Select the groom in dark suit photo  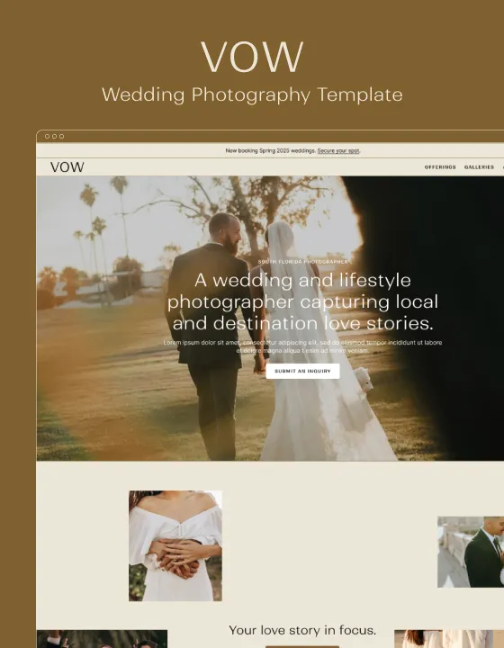[471, 552]
